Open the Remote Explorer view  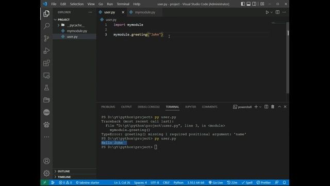click(x=46, y=75)
